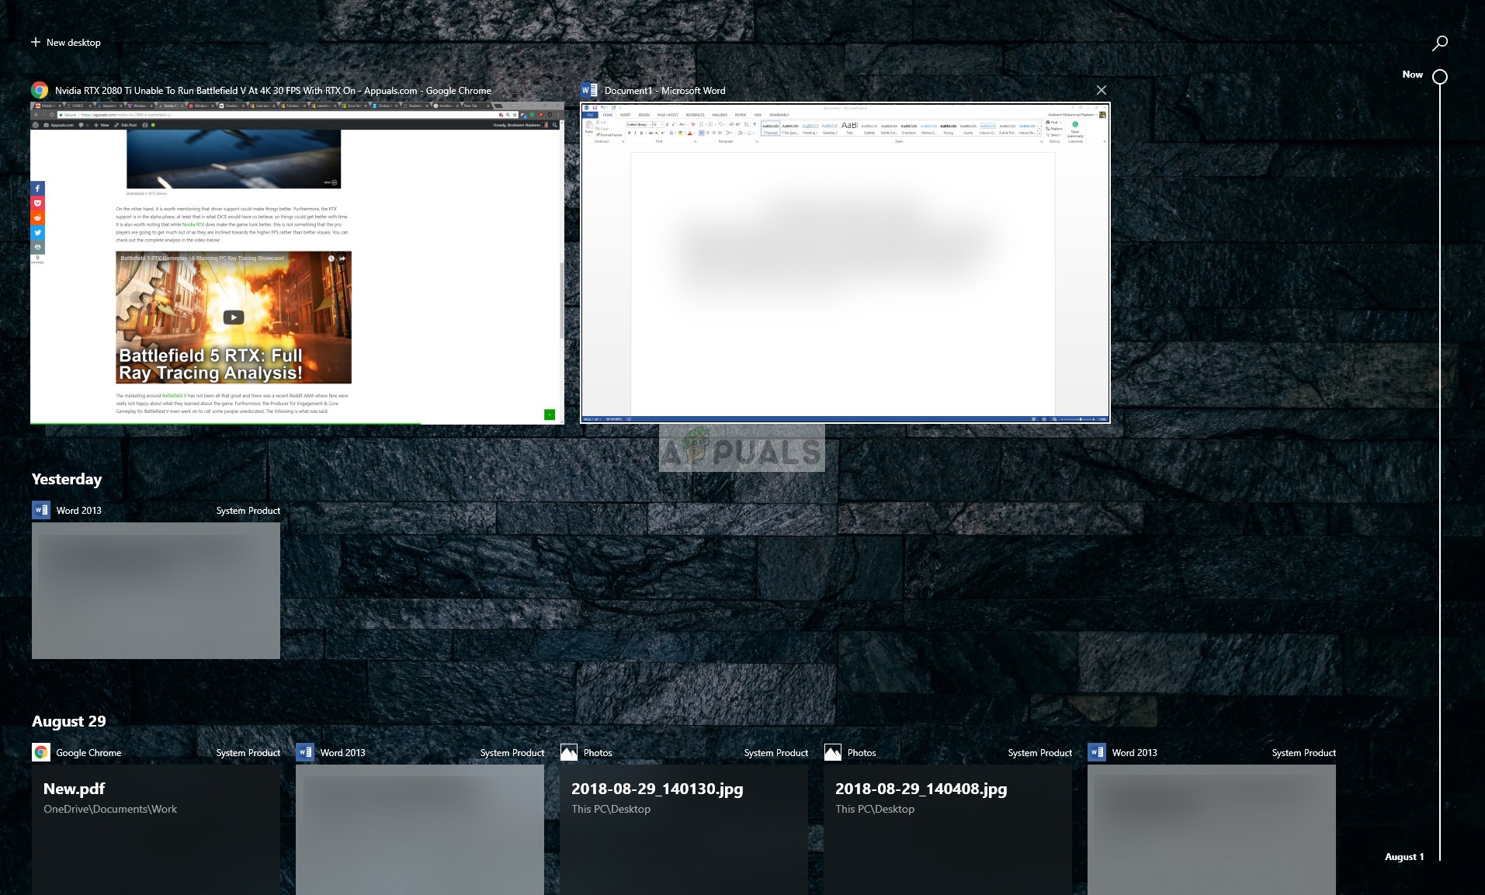The height and width of the screenshot is (895, 1485).
Task: Open the 2018-08-29_140408.jpg Photos card
Action: click(x=948, y=830)
